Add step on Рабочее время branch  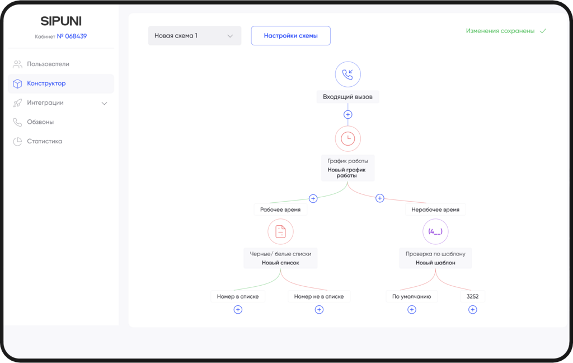[313, 198]
